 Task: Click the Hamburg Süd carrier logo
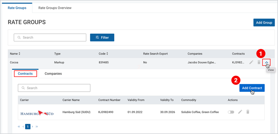[x=37, y=113]
